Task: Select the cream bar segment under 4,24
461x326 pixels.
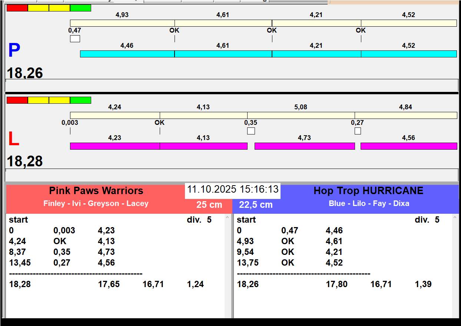Action: coord(115,115)
